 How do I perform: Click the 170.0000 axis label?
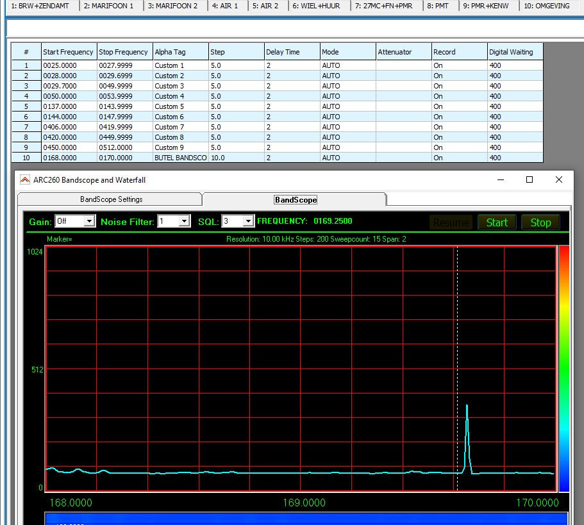[x=537, y=503]
